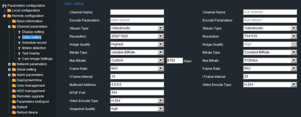Click the Schedule record wrench icon
This screenshot has height=117, width=301.
(x=19, y=43)
